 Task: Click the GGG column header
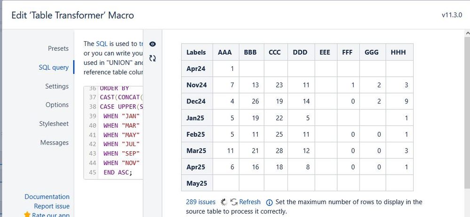(373, 52)
